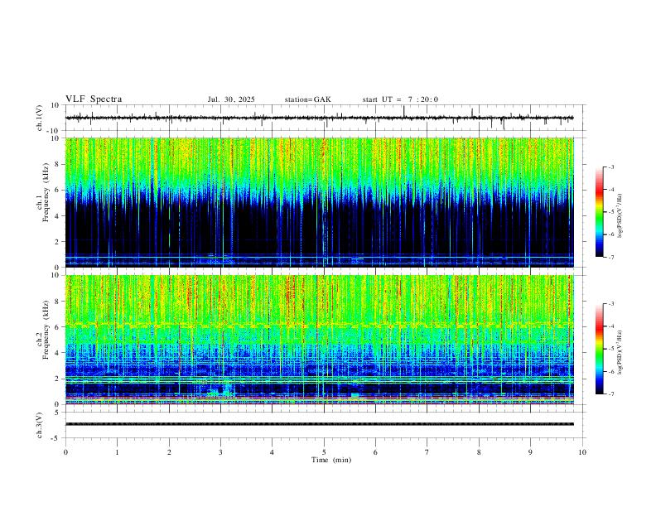Click time axis tick label "10"

click(x=582, y=452)
